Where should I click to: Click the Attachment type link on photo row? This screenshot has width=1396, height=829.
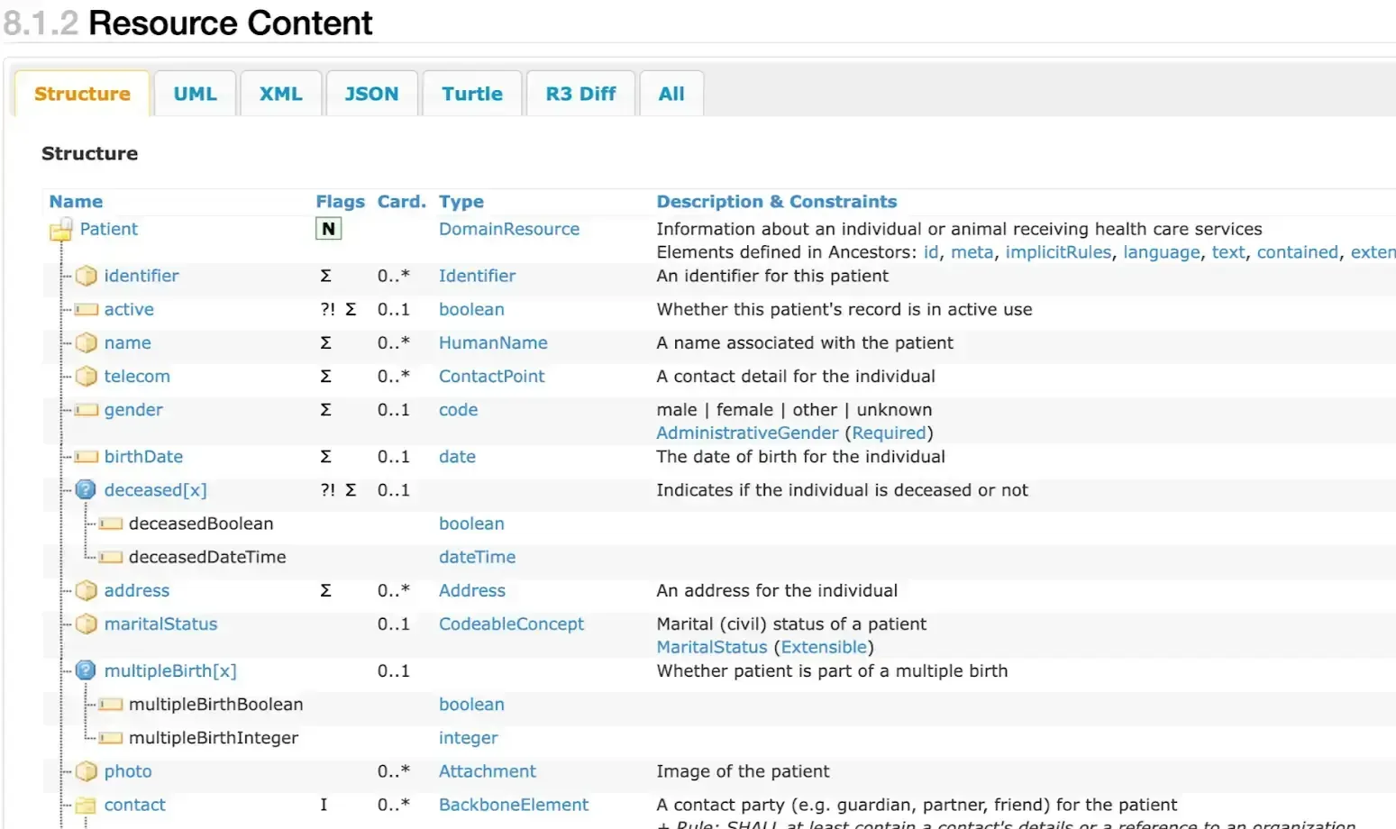pyautogui.click(x=487, y=771)
